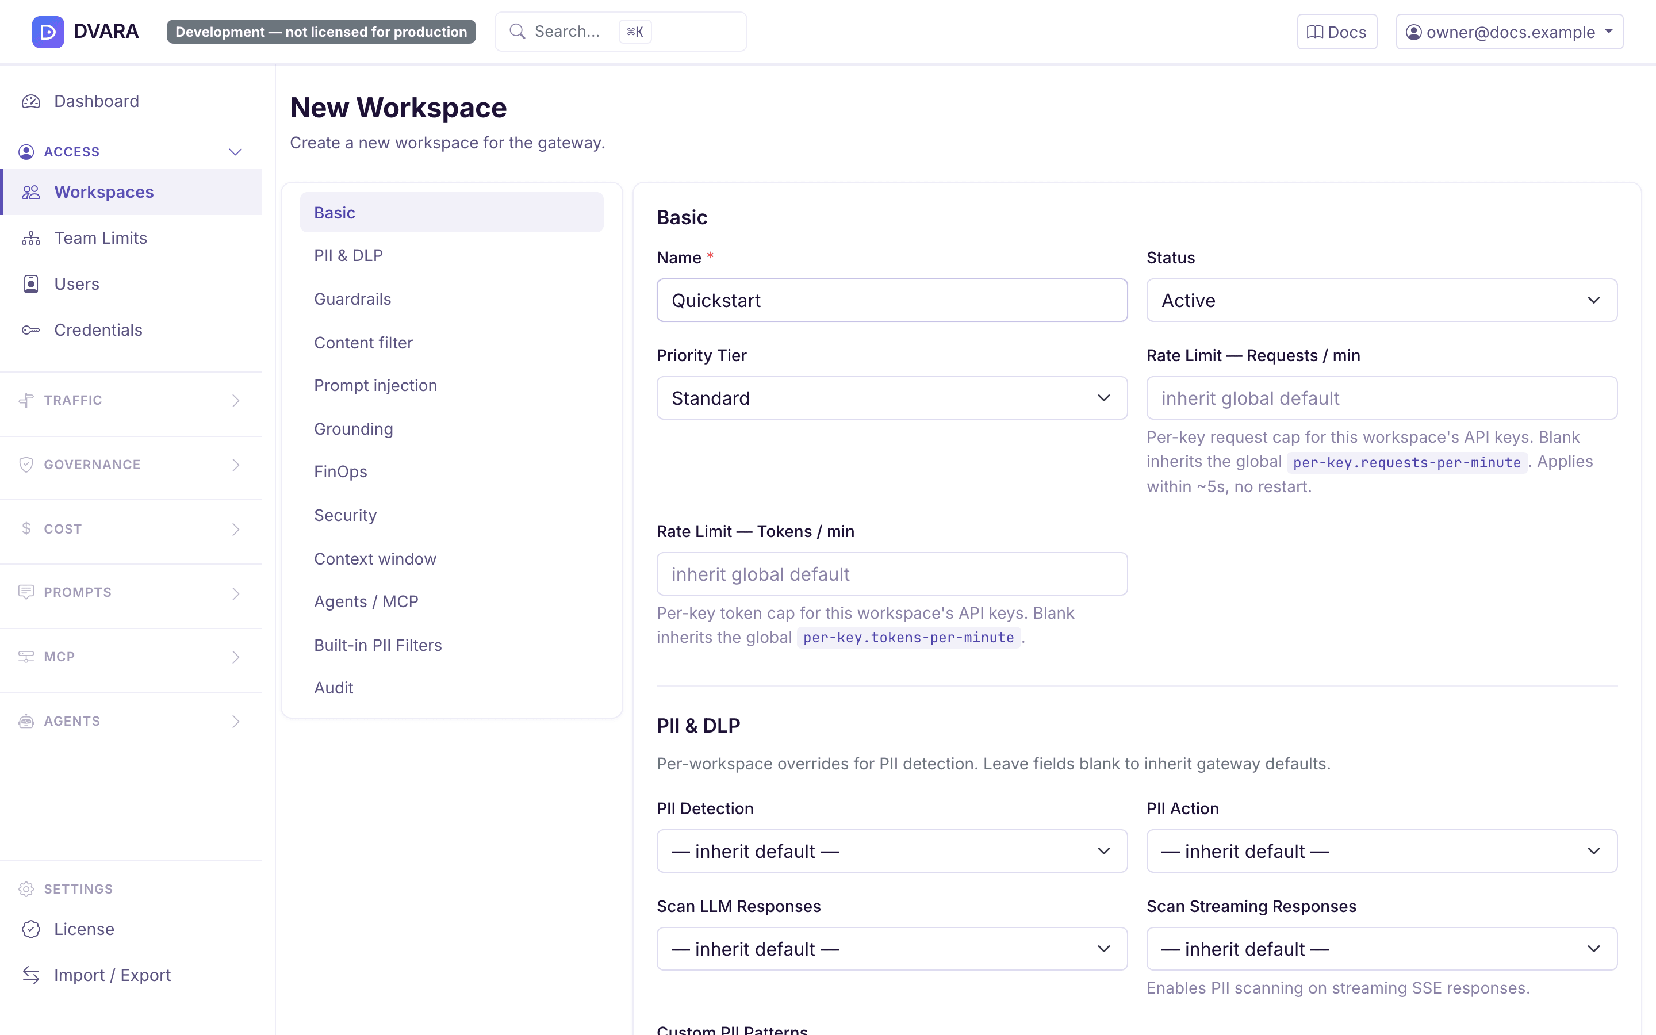
Task: Select the Basic section tab
Action: (x=451, y=212)
